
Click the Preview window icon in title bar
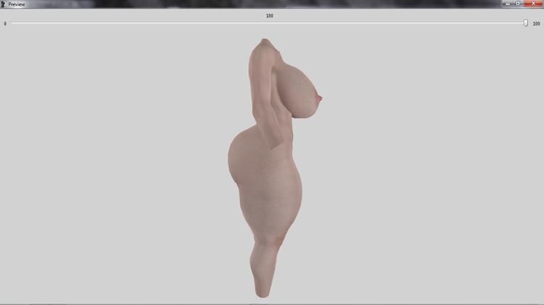(x=3, y=4)
